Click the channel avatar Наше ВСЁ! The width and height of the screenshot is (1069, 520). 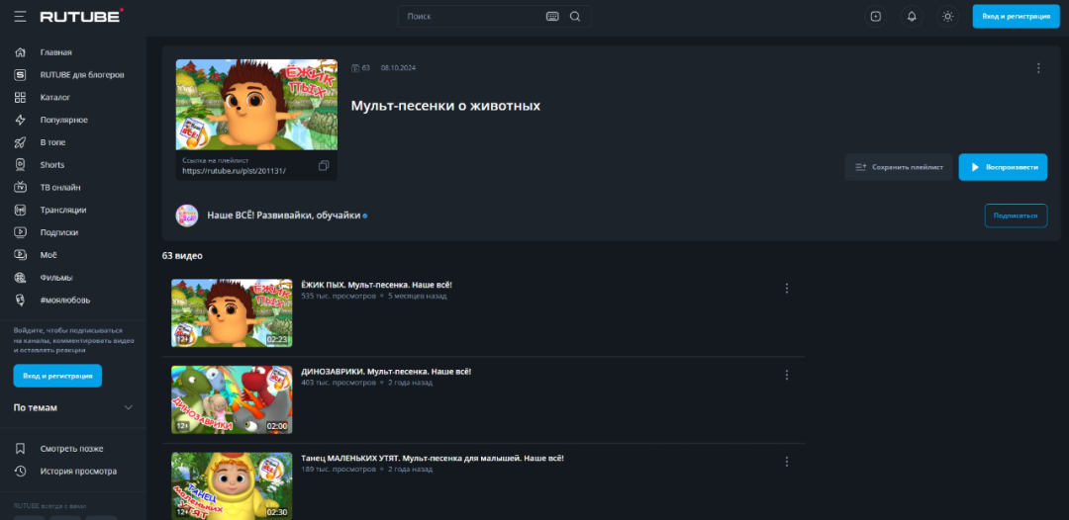click(x=186, y=216)
